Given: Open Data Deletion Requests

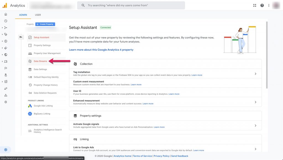Looking at the screenshot, I should click(46, 93).
